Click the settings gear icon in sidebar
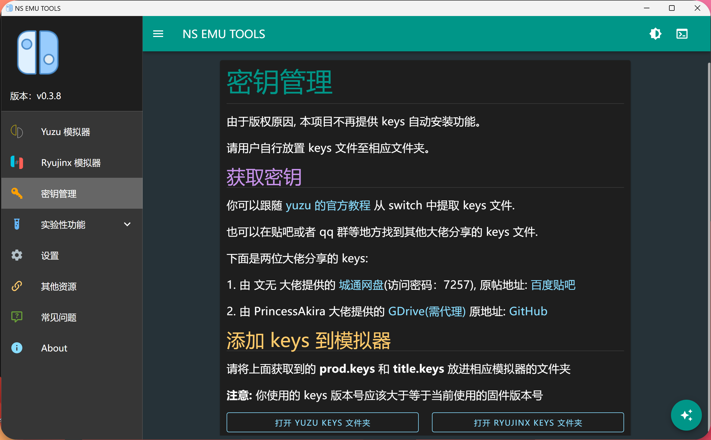711x440 pixels. 17,255
